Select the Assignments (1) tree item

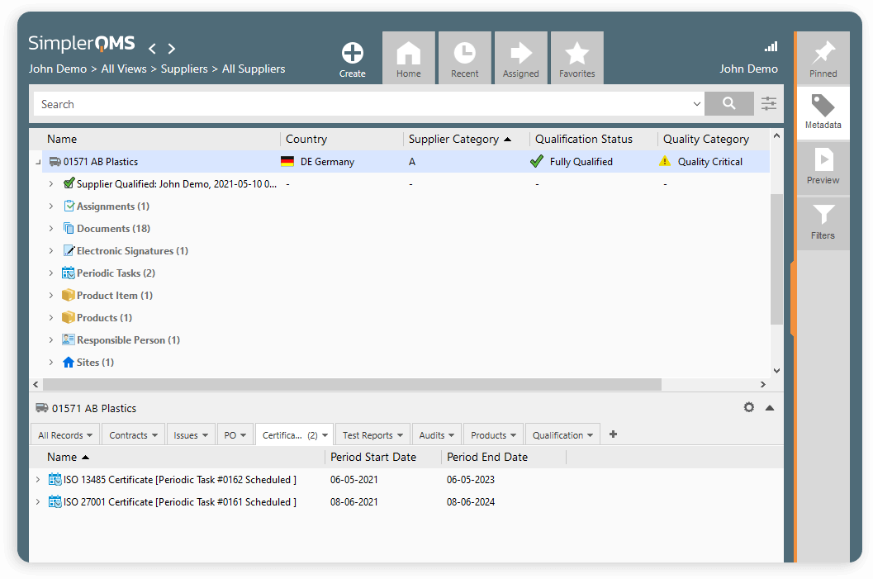[113, 206]
